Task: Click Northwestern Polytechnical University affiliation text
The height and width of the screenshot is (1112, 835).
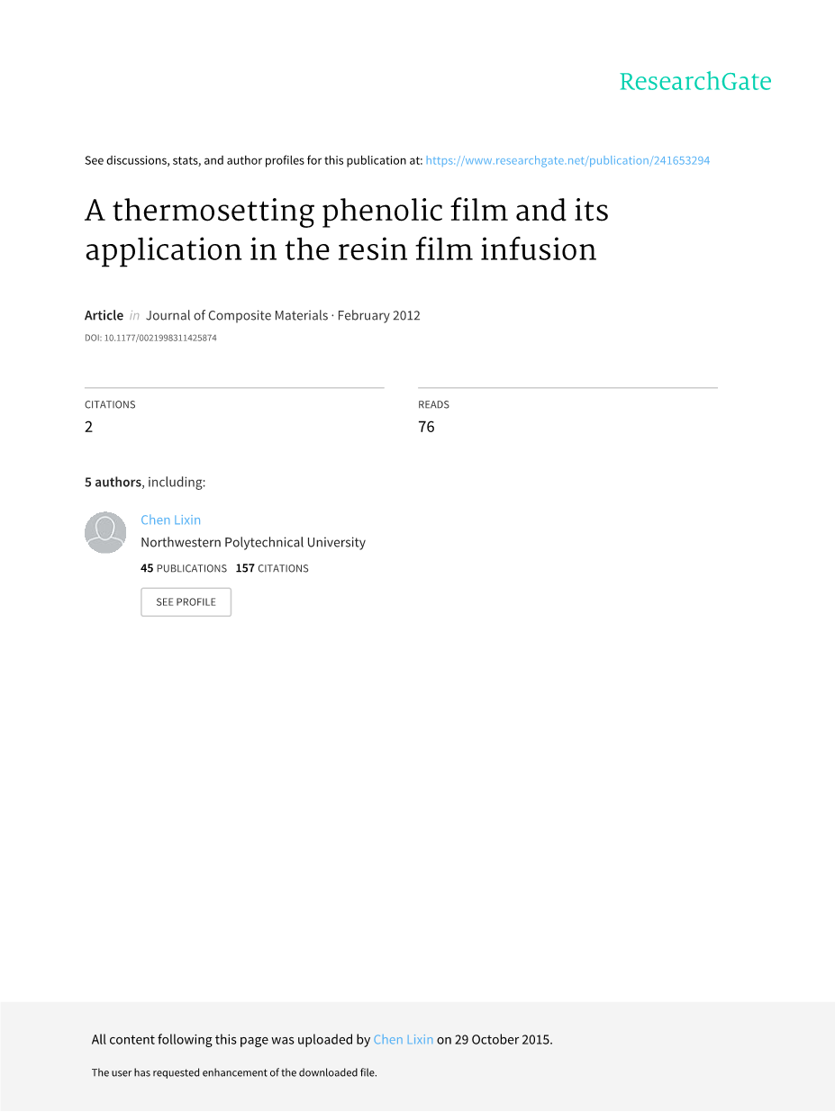Action: tap(253, 542)
